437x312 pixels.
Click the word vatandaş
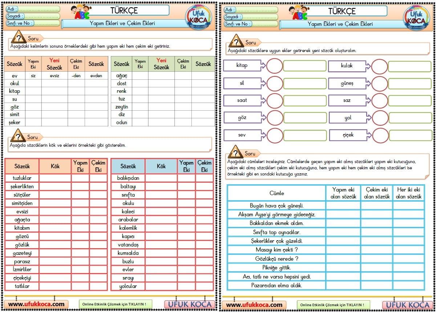point(128,245)
